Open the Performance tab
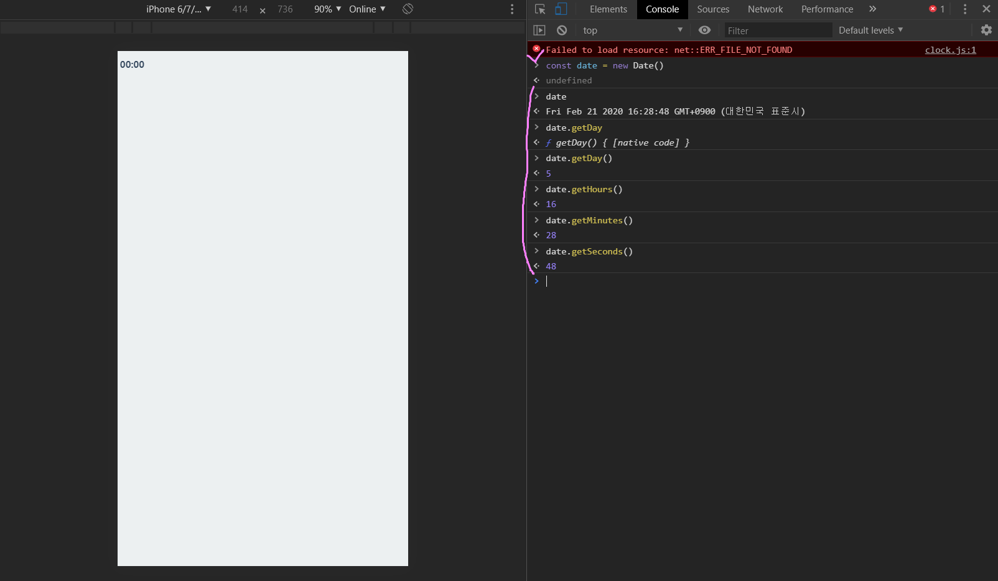 pos(827,9)
